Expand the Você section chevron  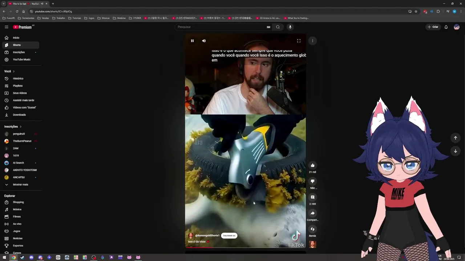pyautogui.click(x=14, y=71)
